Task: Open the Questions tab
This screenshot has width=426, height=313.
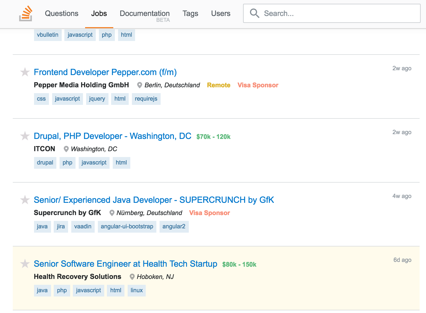Action: (x=61, y=14)
